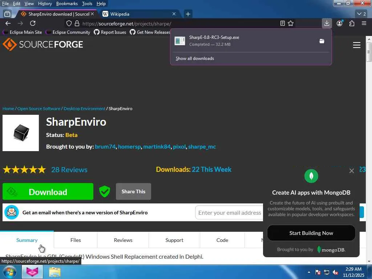Click the network tray icon
This screenshot has width=372, height=279.
pos(327,272)
